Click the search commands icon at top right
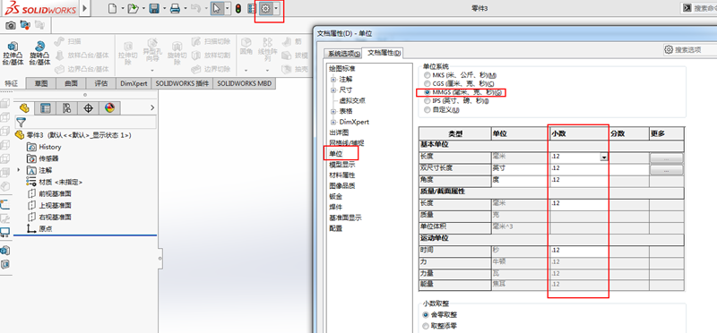The width and height of the screenshot is (717, 333). point(687,8)
